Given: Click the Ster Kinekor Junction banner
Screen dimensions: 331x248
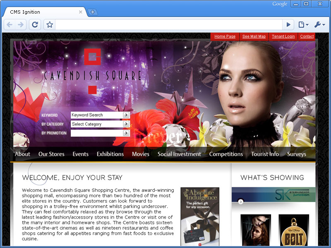Looking at the screenshot, I should 273,195.
